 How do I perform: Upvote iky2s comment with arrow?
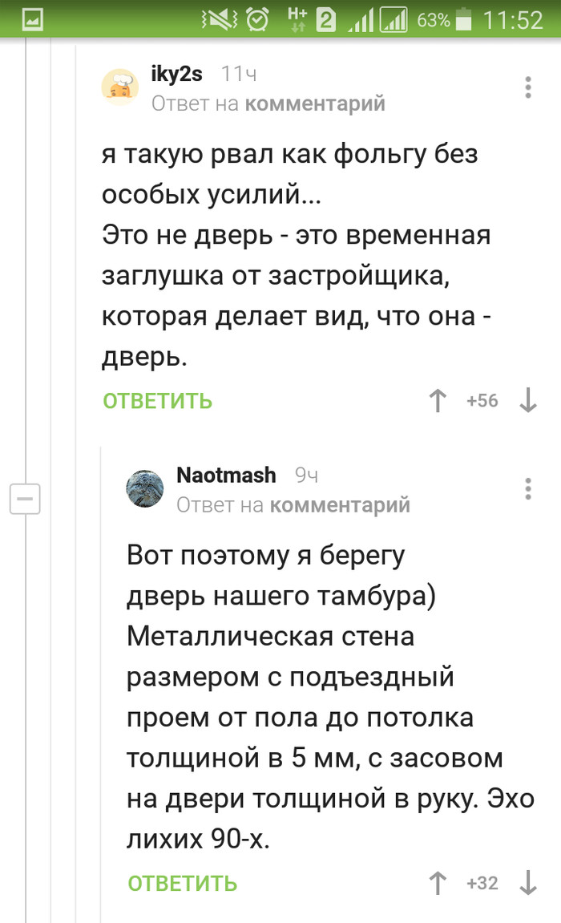438,401
